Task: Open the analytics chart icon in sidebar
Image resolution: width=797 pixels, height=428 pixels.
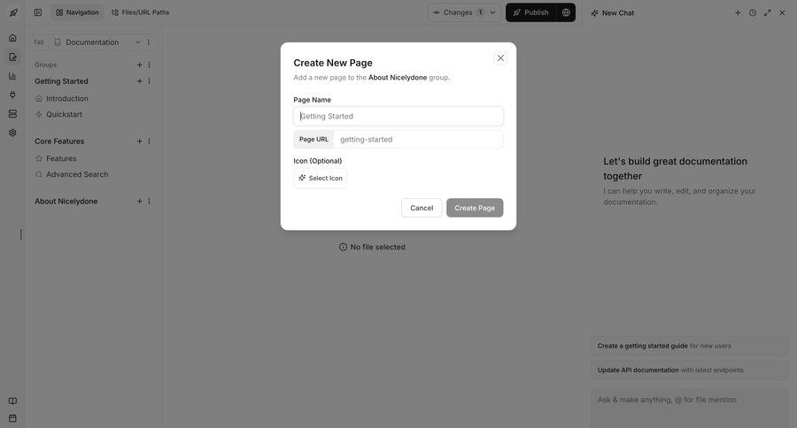Action: pos(12,76)
